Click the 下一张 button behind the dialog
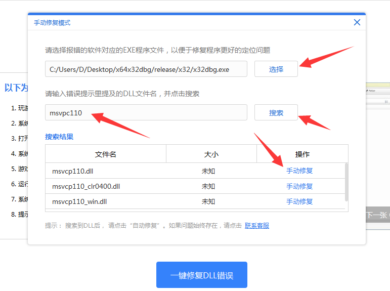 tap(378, 215)
